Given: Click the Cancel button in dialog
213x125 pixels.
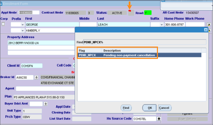Looking at the screenshot, I should pyautogui.click(x=164, y=108).
